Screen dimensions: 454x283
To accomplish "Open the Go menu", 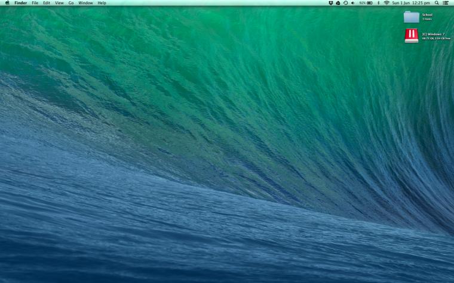I will pyautogui.click(x=71, y=3).
